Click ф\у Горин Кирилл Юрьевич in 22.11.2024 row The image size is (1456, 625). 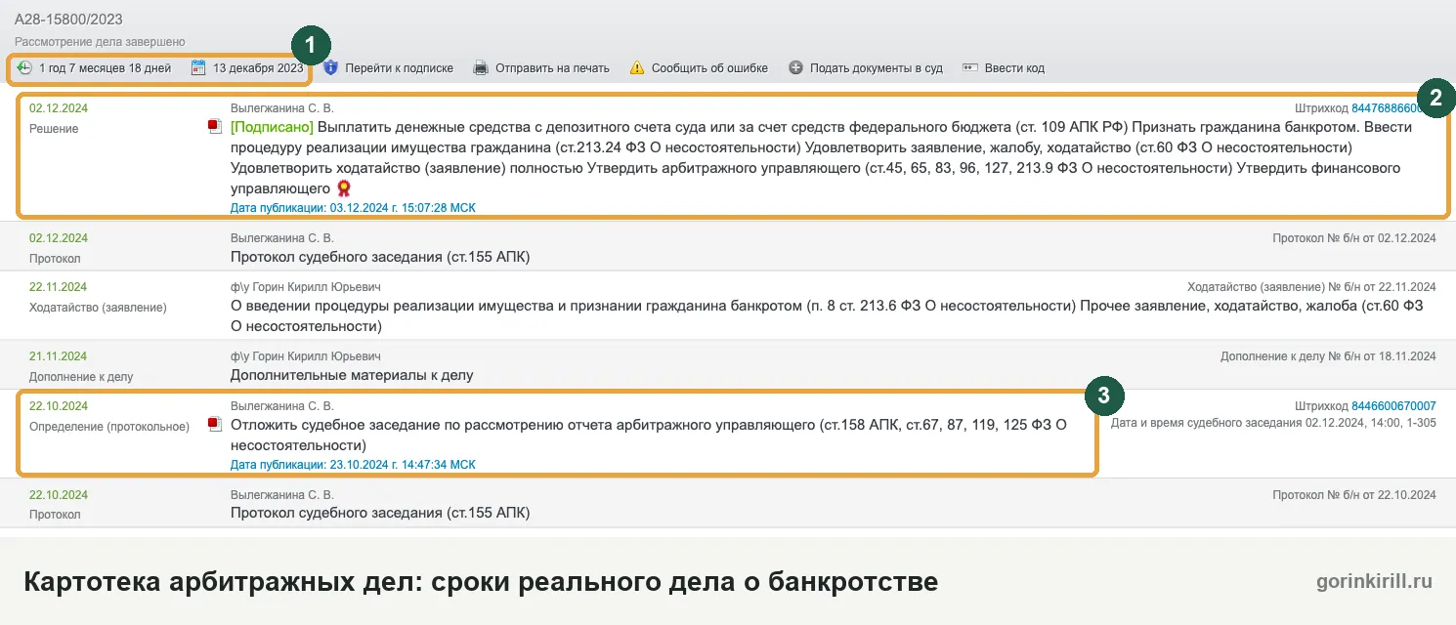coord(306,287)
